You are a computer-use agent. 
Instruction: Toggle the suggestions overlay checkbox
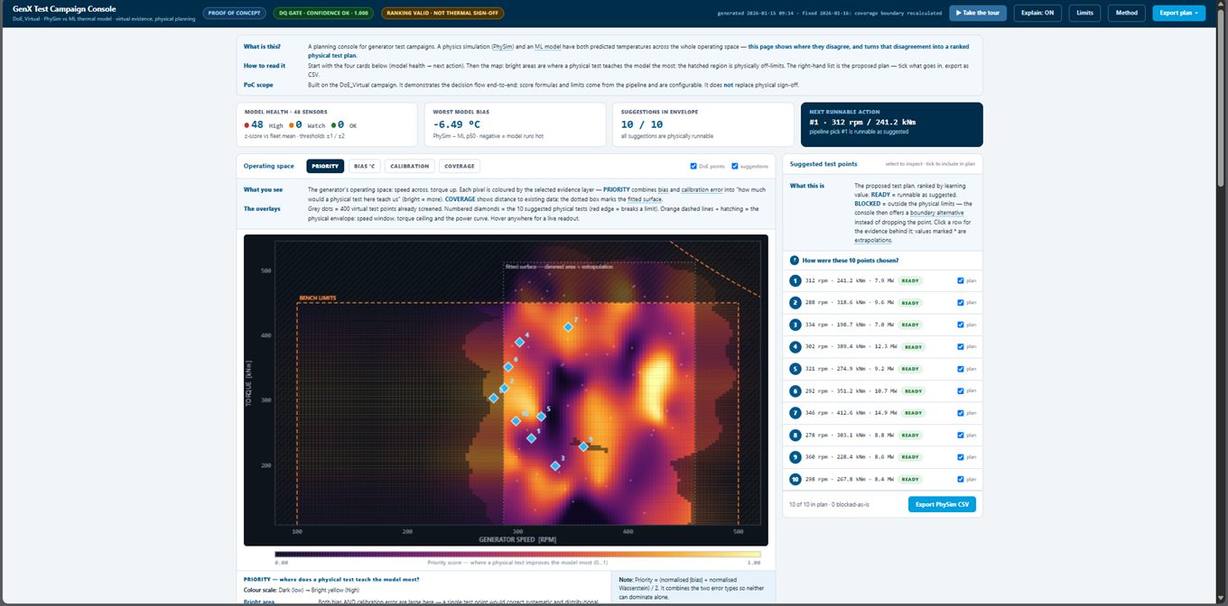[x=734, y=166]
